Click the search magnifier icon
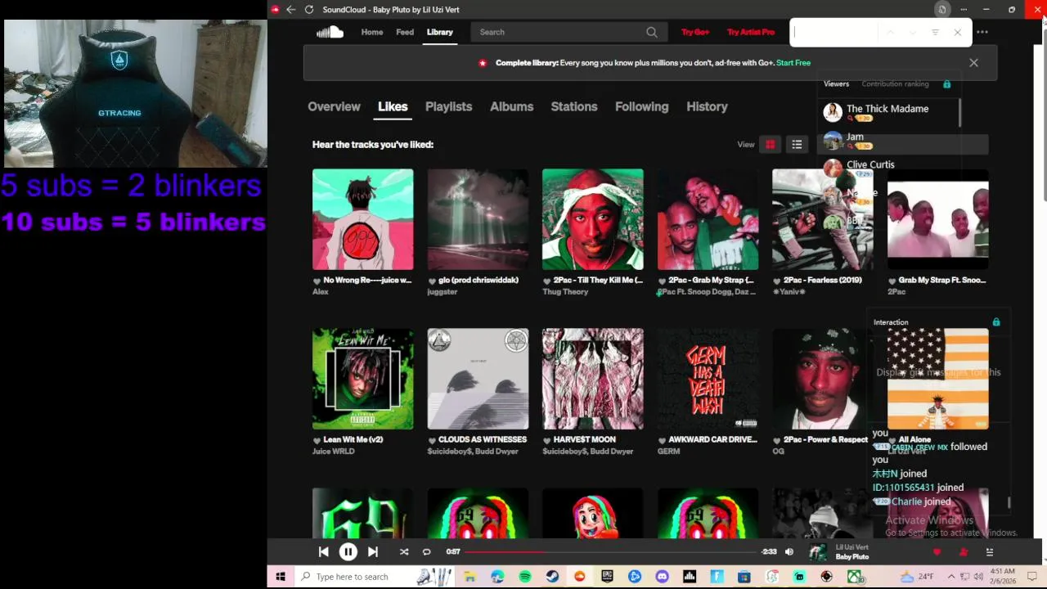The width and height of the screenshot is (1047, 589). [x=652, y=32]
